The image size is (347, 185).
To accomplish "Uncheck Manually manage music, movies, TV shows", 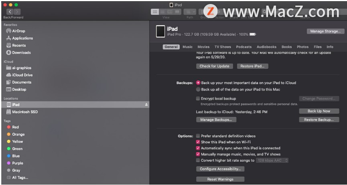I will pos(198,154).
